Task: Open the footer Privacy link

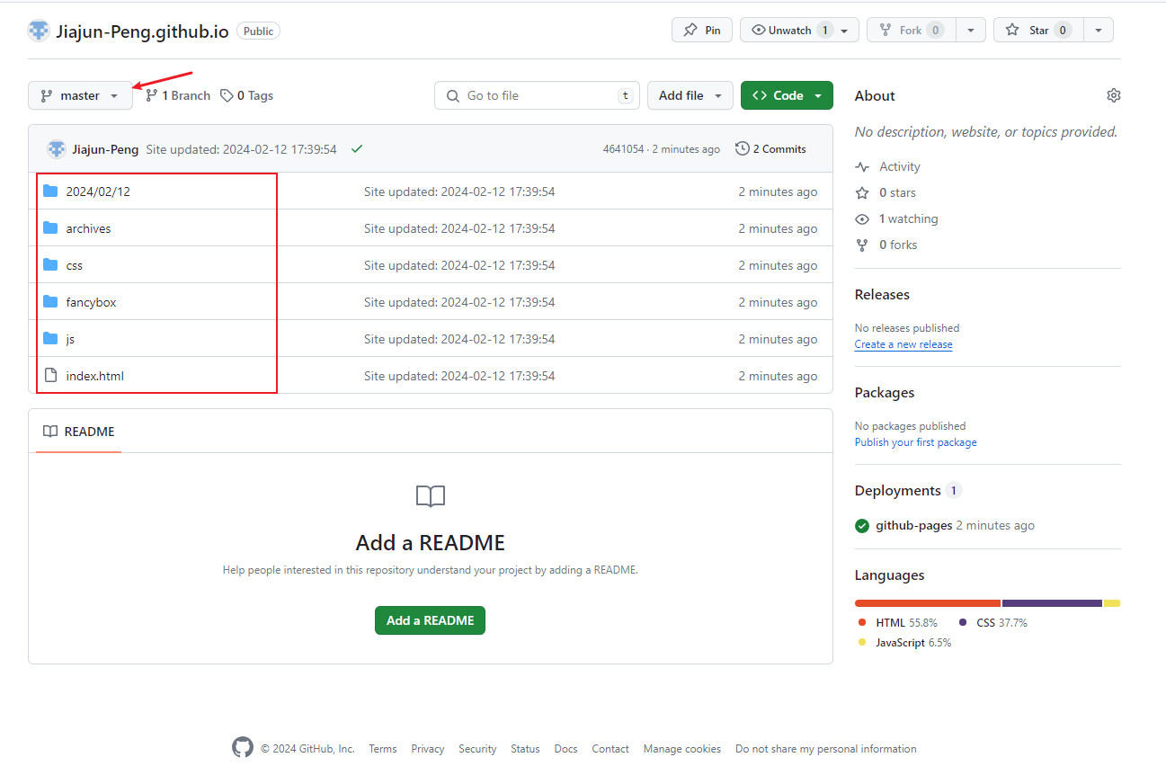Action: tap(428, 749)
